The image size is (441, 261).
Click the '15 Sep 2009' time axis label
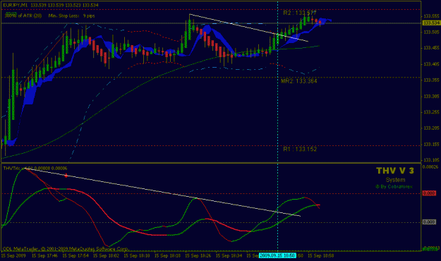pyautogui.click(x=13, y=255)
